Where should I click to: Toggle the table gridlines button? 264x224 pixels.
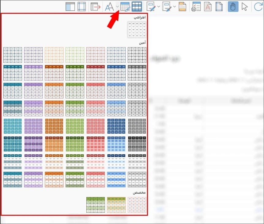click(x=137, y=7)
